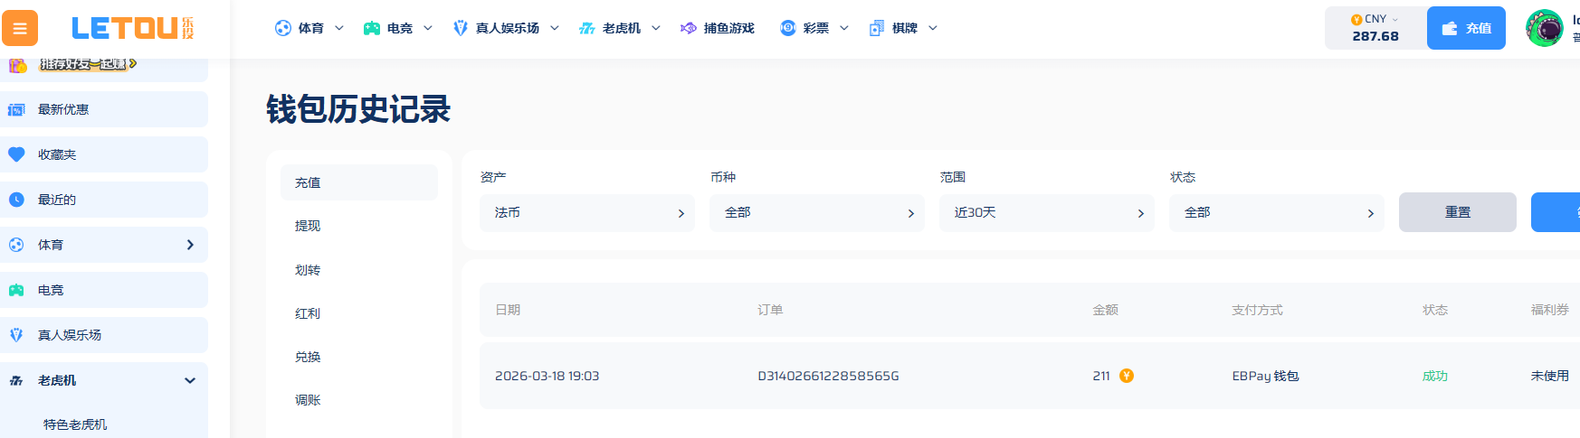Click the 777 slot icon beside 老虎机 in the top navigation
Screen dimensions: 1580x438
pyautogui.click(x=587, y=28)
